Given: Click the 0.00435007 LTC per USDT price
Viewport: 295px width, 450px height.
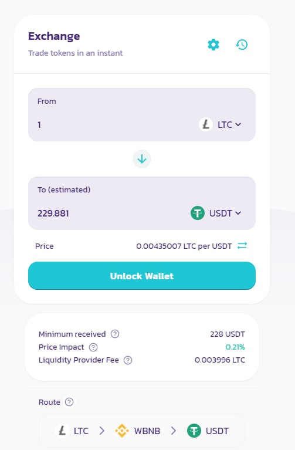Looking at the screenshot, I should point(184,246).
